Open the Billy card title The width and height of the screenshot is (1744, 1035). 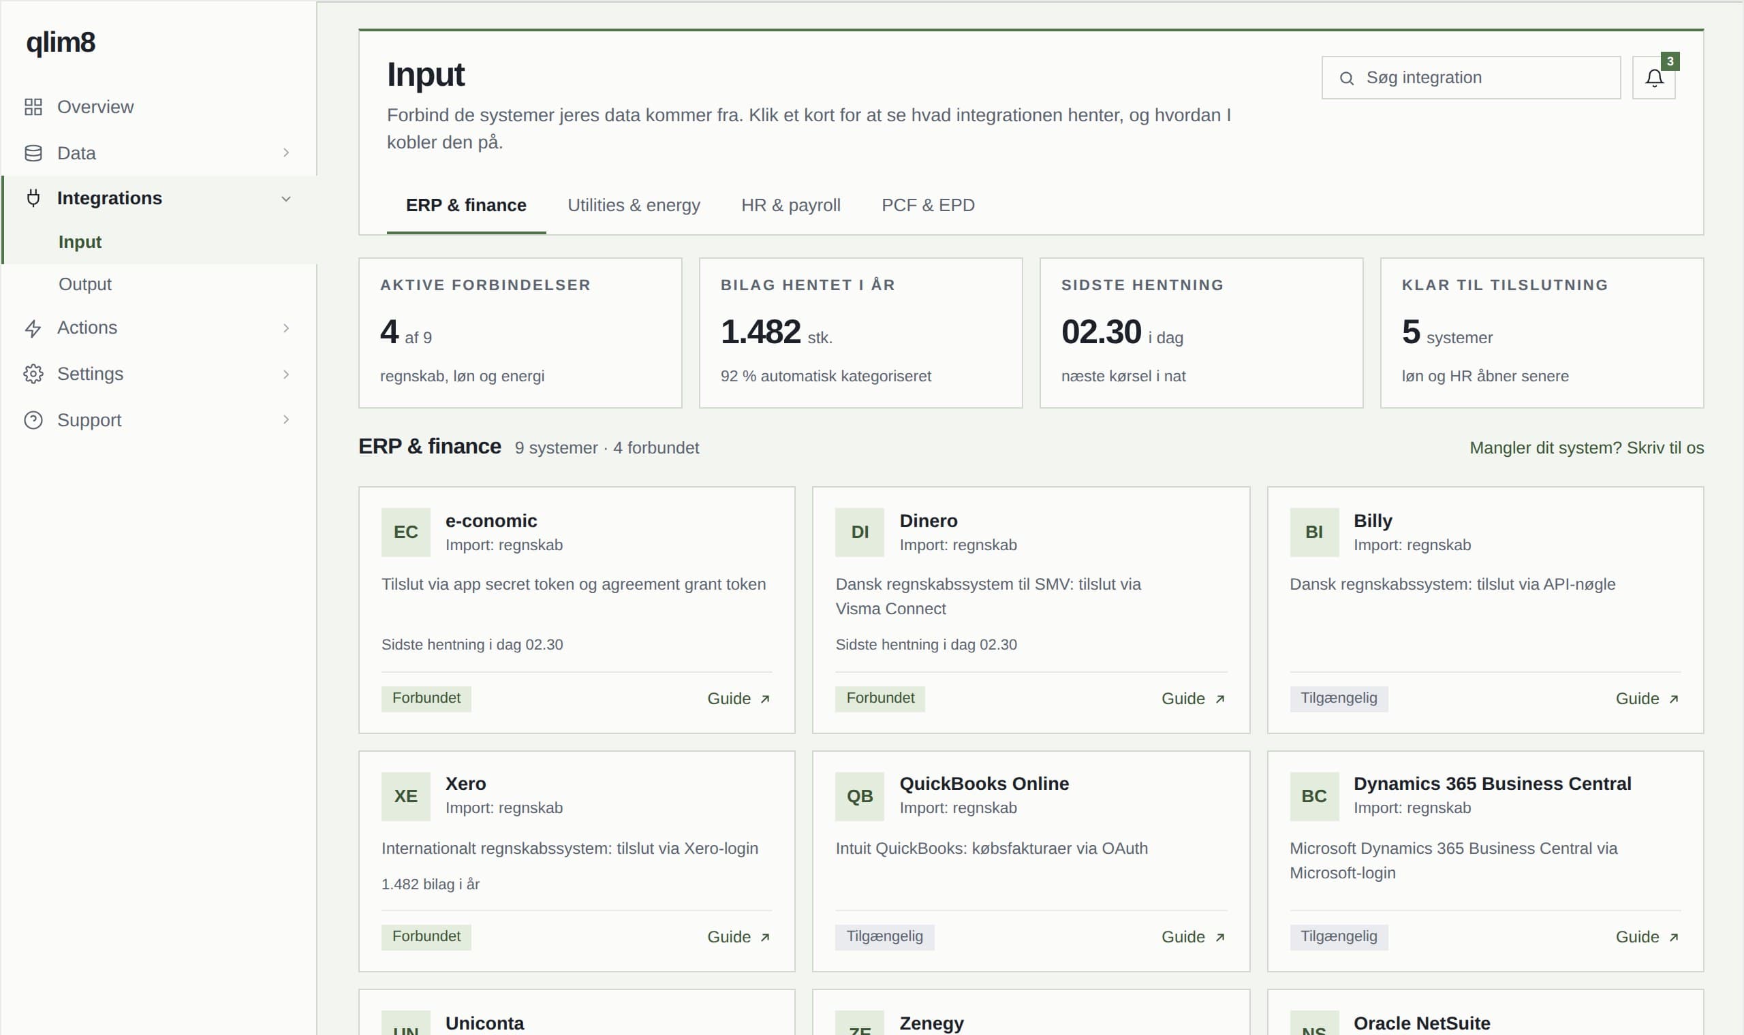point(1372,521)
